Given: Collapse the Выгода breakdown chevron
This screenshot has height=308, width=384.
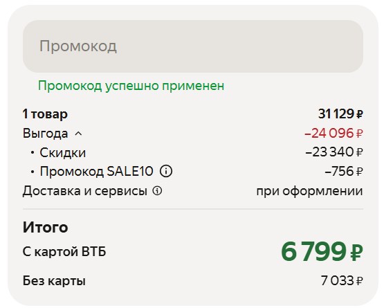Looking at the screenshot, I should click(78, 134).
